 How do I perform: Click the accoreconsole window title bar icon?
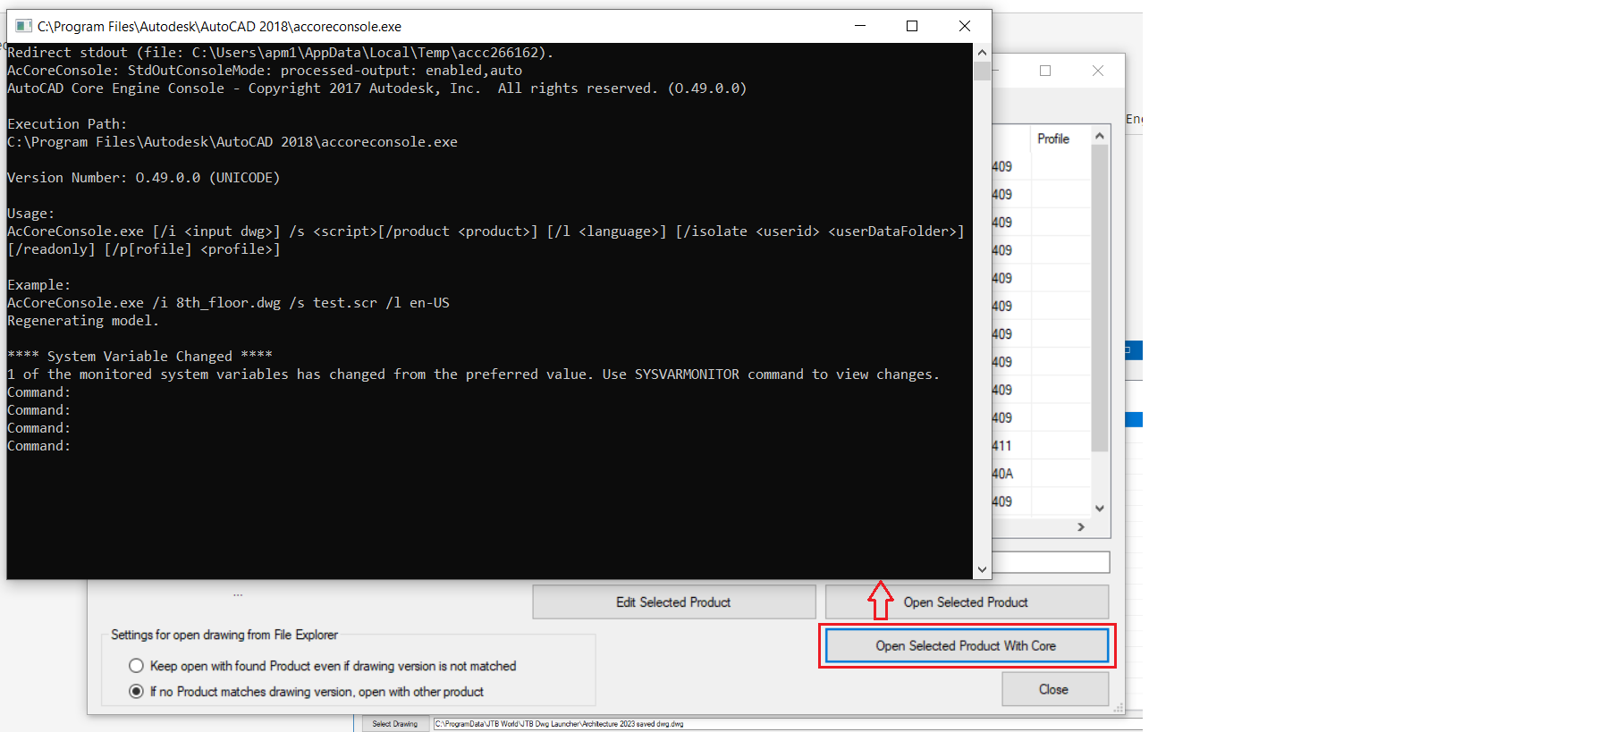[24, 26]
